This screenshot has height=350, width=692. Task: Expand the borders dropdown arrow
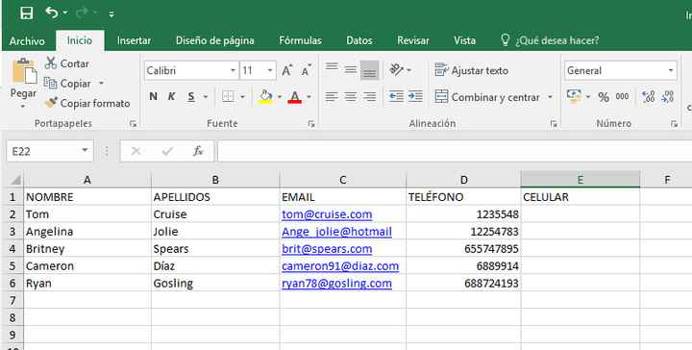coord(242,97)
